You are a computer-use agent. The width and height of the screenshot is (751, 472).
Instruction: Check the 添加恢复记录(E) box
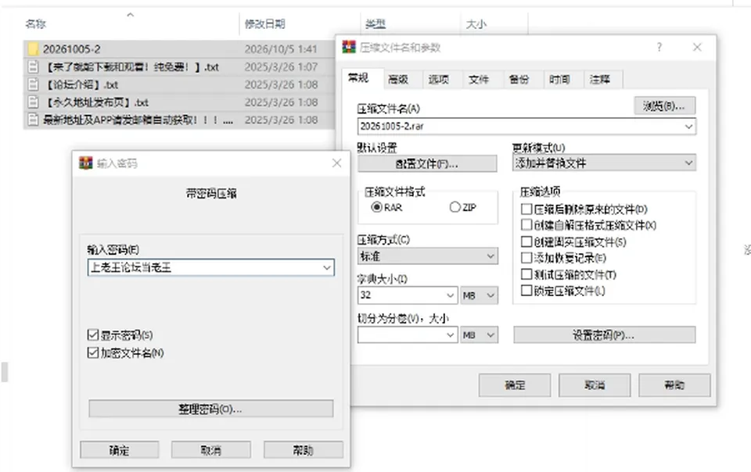coord(526,258)
